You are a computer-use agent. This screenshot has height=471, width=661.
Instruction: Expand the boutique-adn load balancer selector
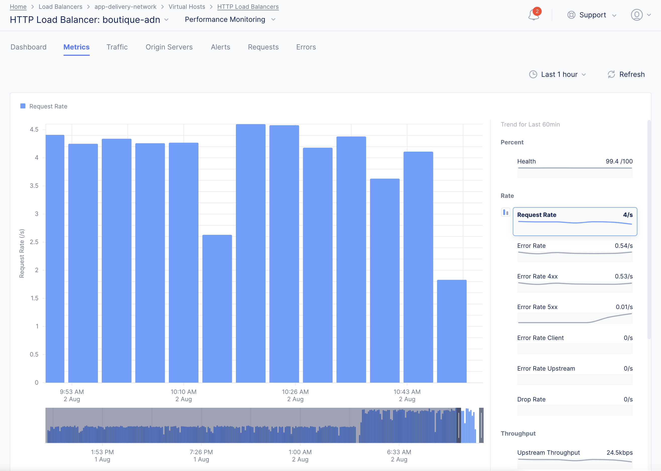click(166, 20)
